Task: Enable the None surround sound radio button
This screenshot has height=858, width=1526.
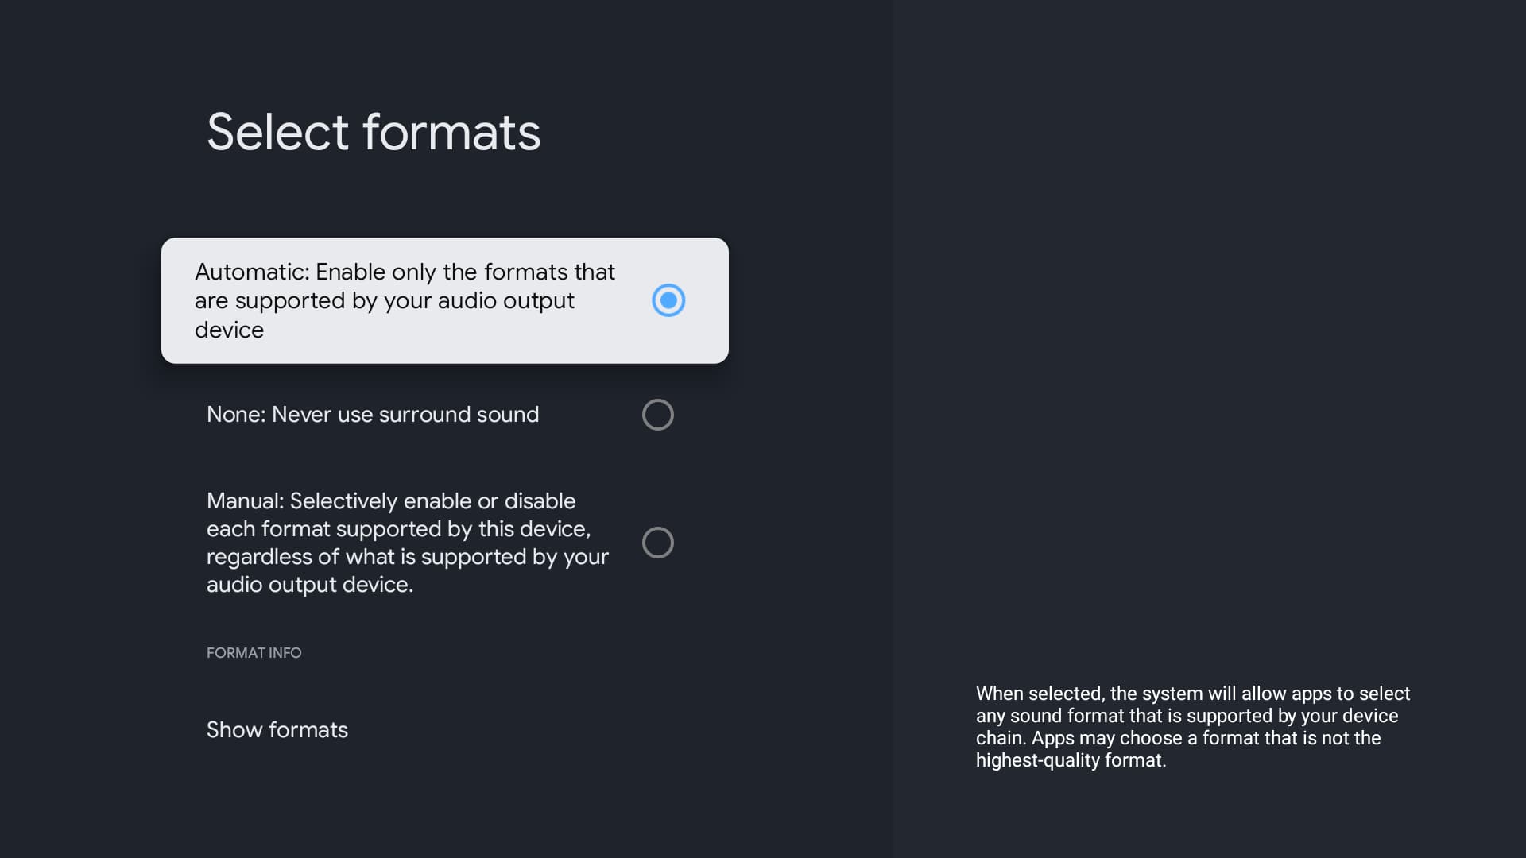Action: pyautogui.click(x=657, y=415)
